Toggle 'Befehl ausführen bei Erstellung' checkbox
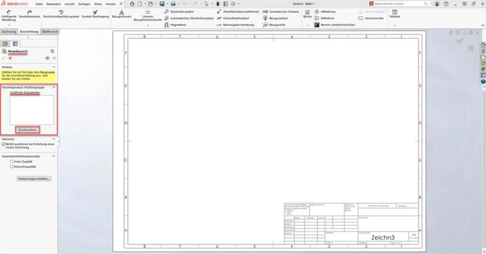 pos(4,145)
